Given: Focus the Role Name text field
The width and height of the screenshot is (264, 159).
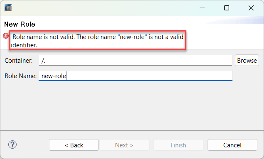Looking at the screenshot, I should 135,76.
